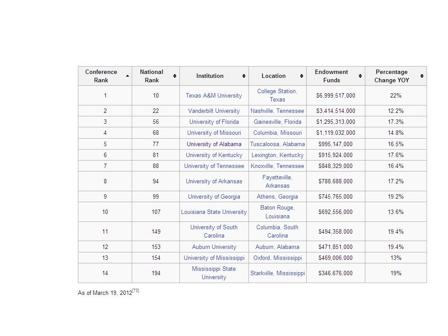Image resolution: width=448 pixels, height=336 pixels.
Task: Open University of Alabama link
Action: pos(214,144)
